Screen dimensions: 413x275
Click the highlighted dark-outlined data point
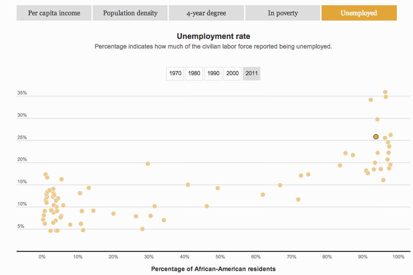[376, 137]
